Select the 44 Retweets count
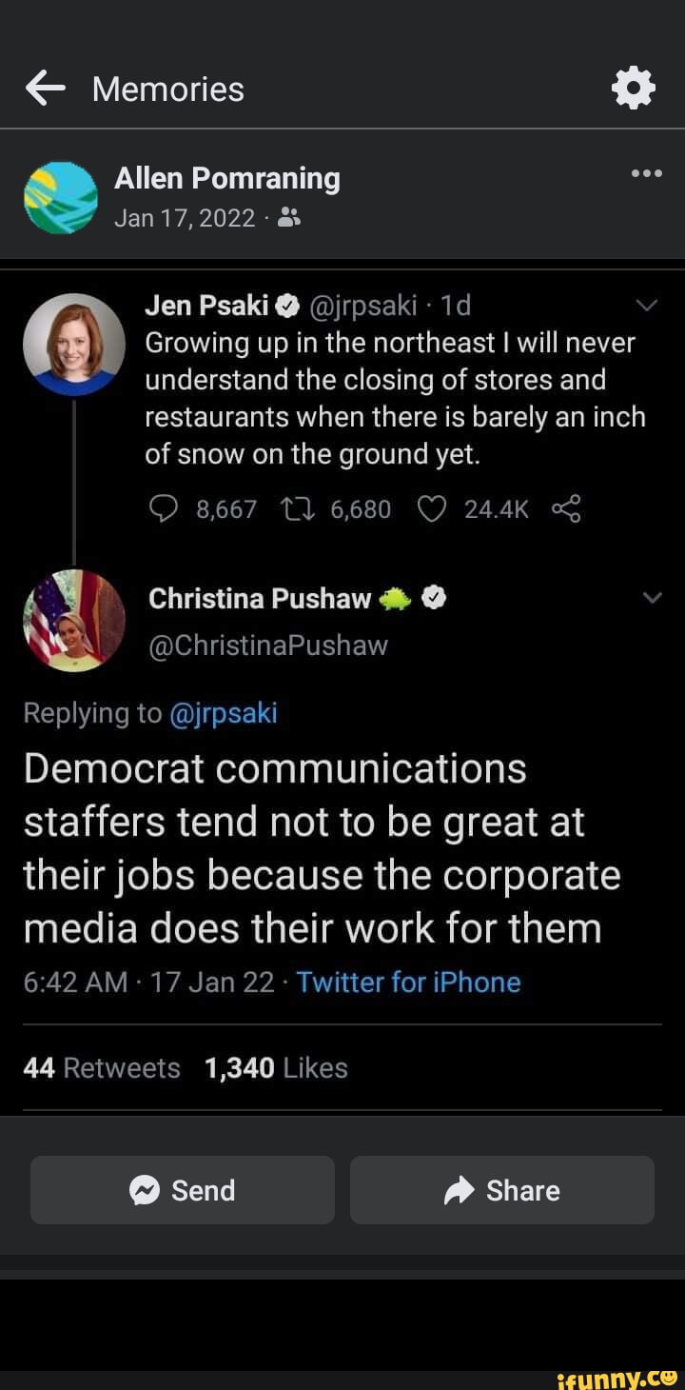Viewport: 685px width, 1390px height. [102, 1068]
